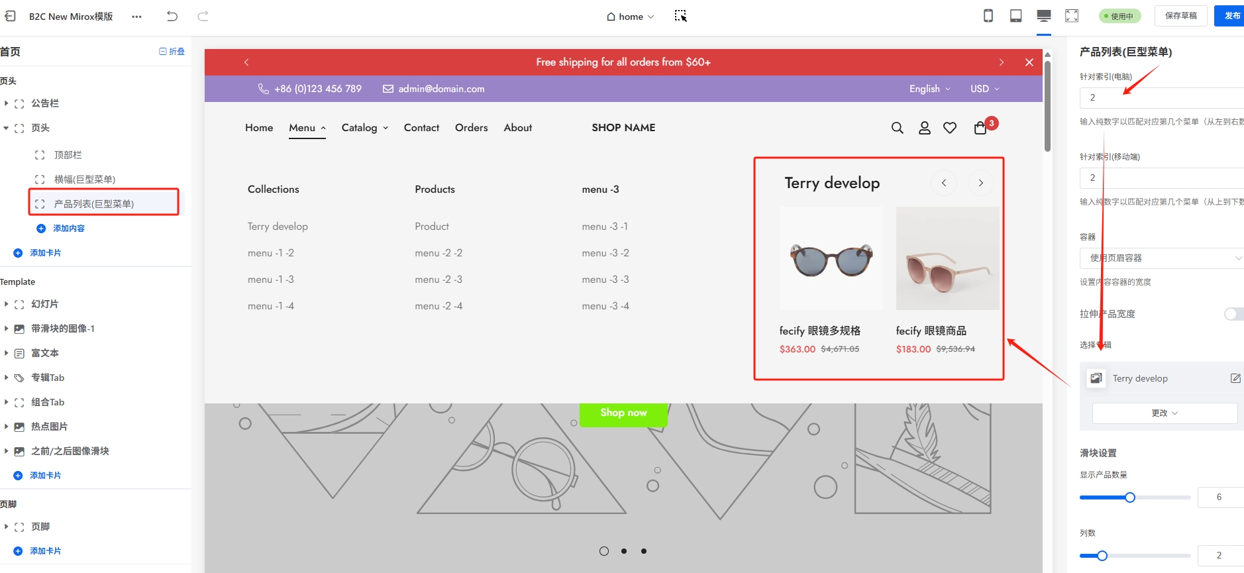Open the Catalog menu in preview

click(364, 128)
